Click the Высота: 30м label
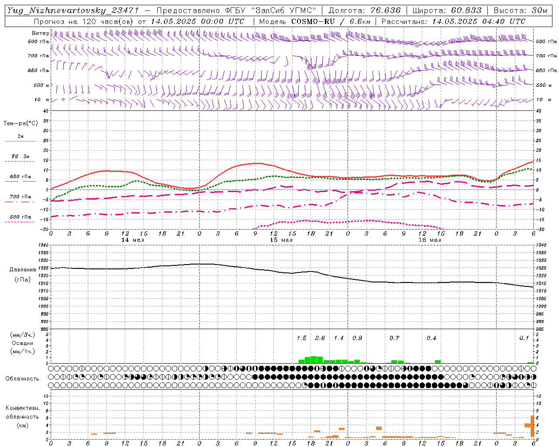 coord(520,10)
